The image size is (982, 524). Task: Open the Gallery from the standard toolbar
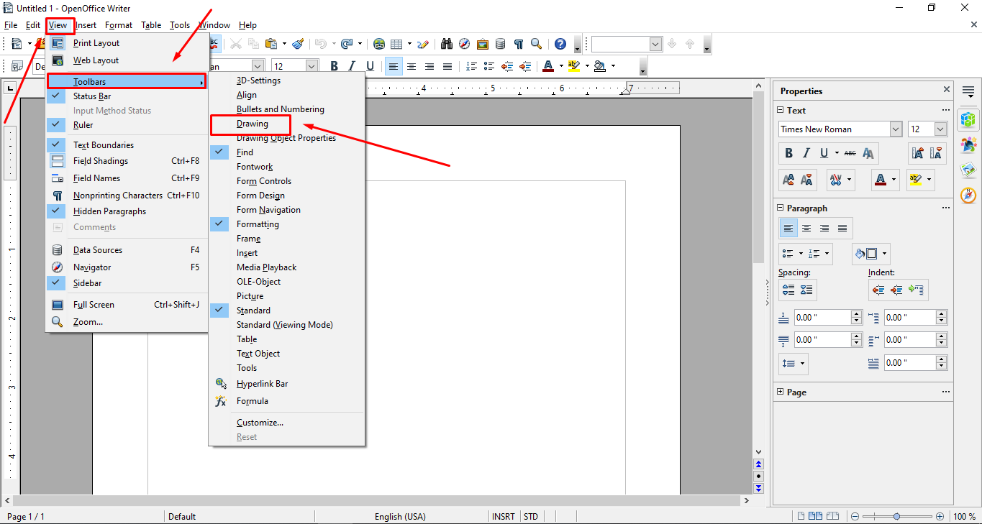pyautogui.click(x=482, y=44)
